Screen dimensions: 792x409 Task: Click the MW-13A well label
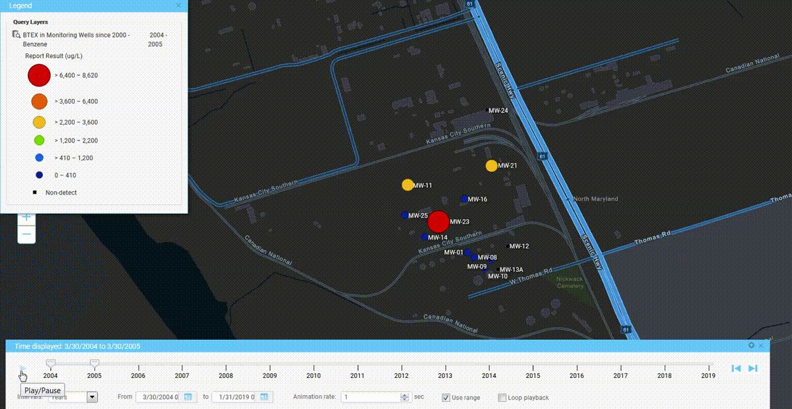coord(511,270)
